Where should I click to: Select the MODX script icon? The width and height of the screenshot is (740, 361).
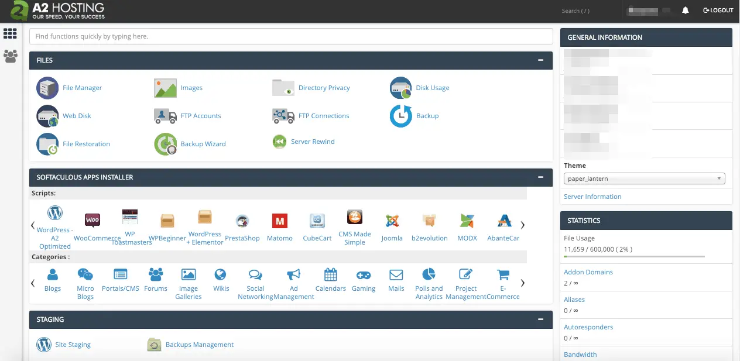[x=467, y=221]
